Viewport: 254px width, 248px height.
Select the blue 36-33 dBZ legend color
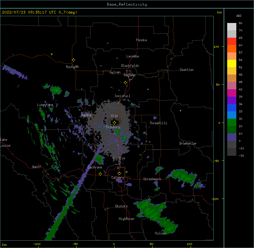coord(232,108)
